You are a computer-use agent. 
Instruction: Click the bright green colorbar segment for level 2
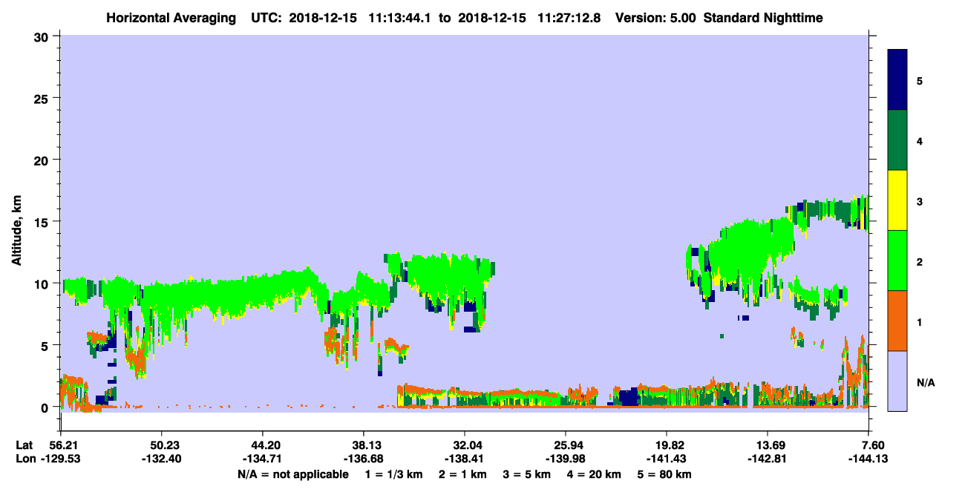897,260
